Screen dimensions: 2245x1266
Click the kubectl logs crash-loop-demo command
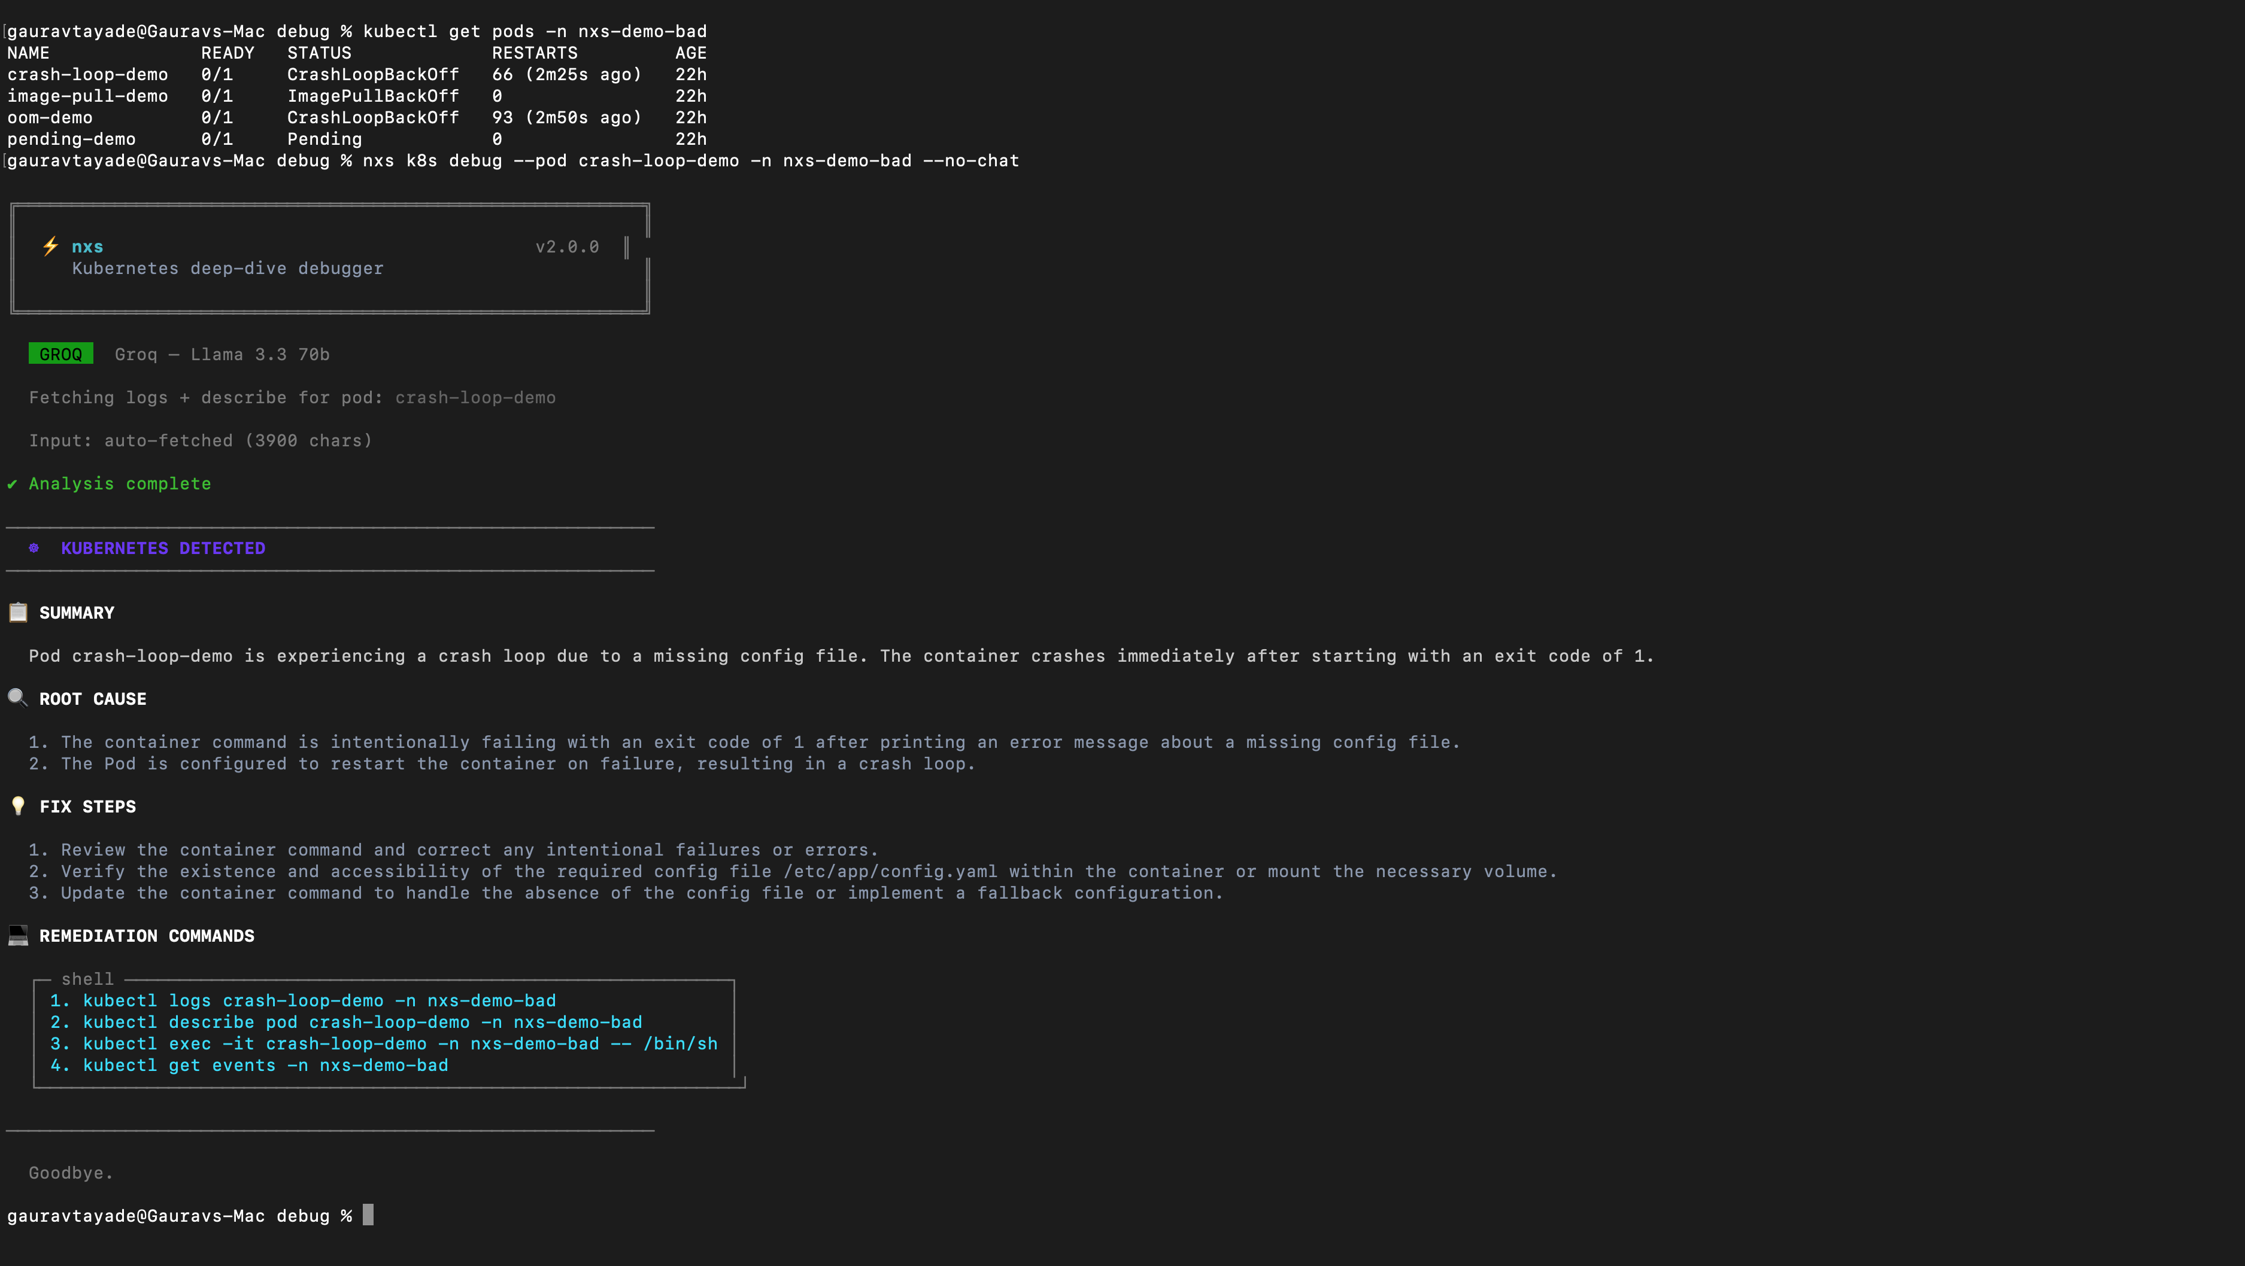click(x=319, y=1000)
